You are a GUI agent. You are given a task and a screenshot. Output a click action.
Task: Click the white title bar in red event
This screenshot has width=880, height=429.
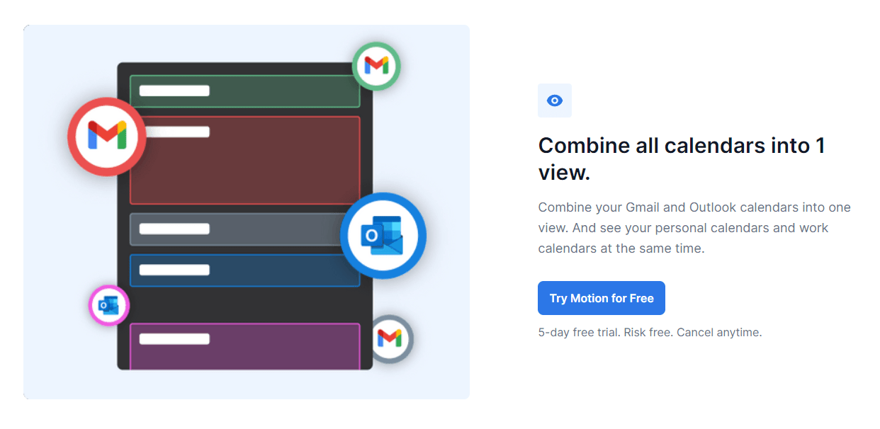pyautogui.click(x=174, y=132)
